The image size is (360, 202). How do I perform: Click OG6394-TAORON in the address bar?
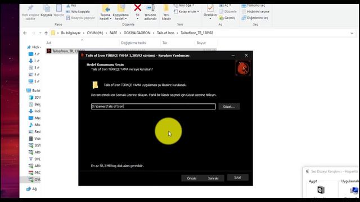137,33
